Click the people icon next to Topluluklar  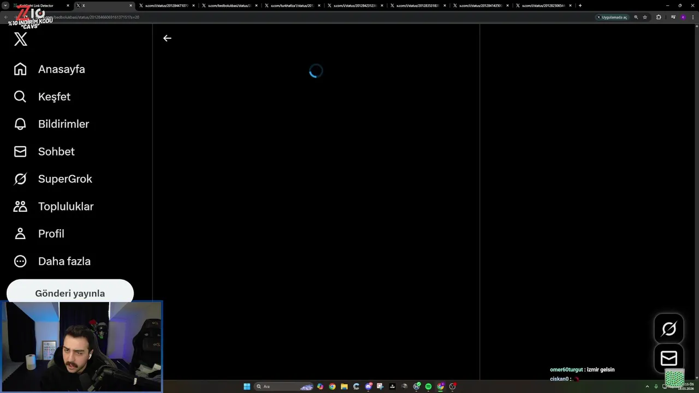click(x=20, y=206)
